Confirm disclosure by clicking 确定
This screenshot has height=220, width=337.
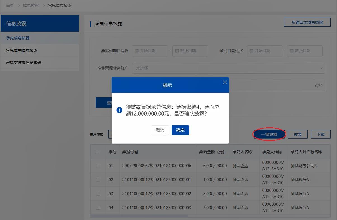pyautogui.click(x=180, y=130)
